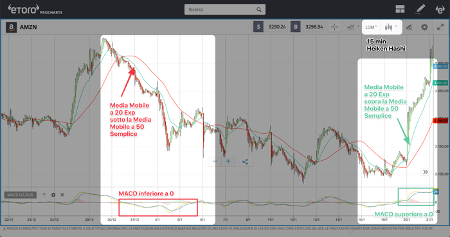450x237 pixels.
Task: Jump to latest with double-chevron button
Action: [x=426, y=172]
